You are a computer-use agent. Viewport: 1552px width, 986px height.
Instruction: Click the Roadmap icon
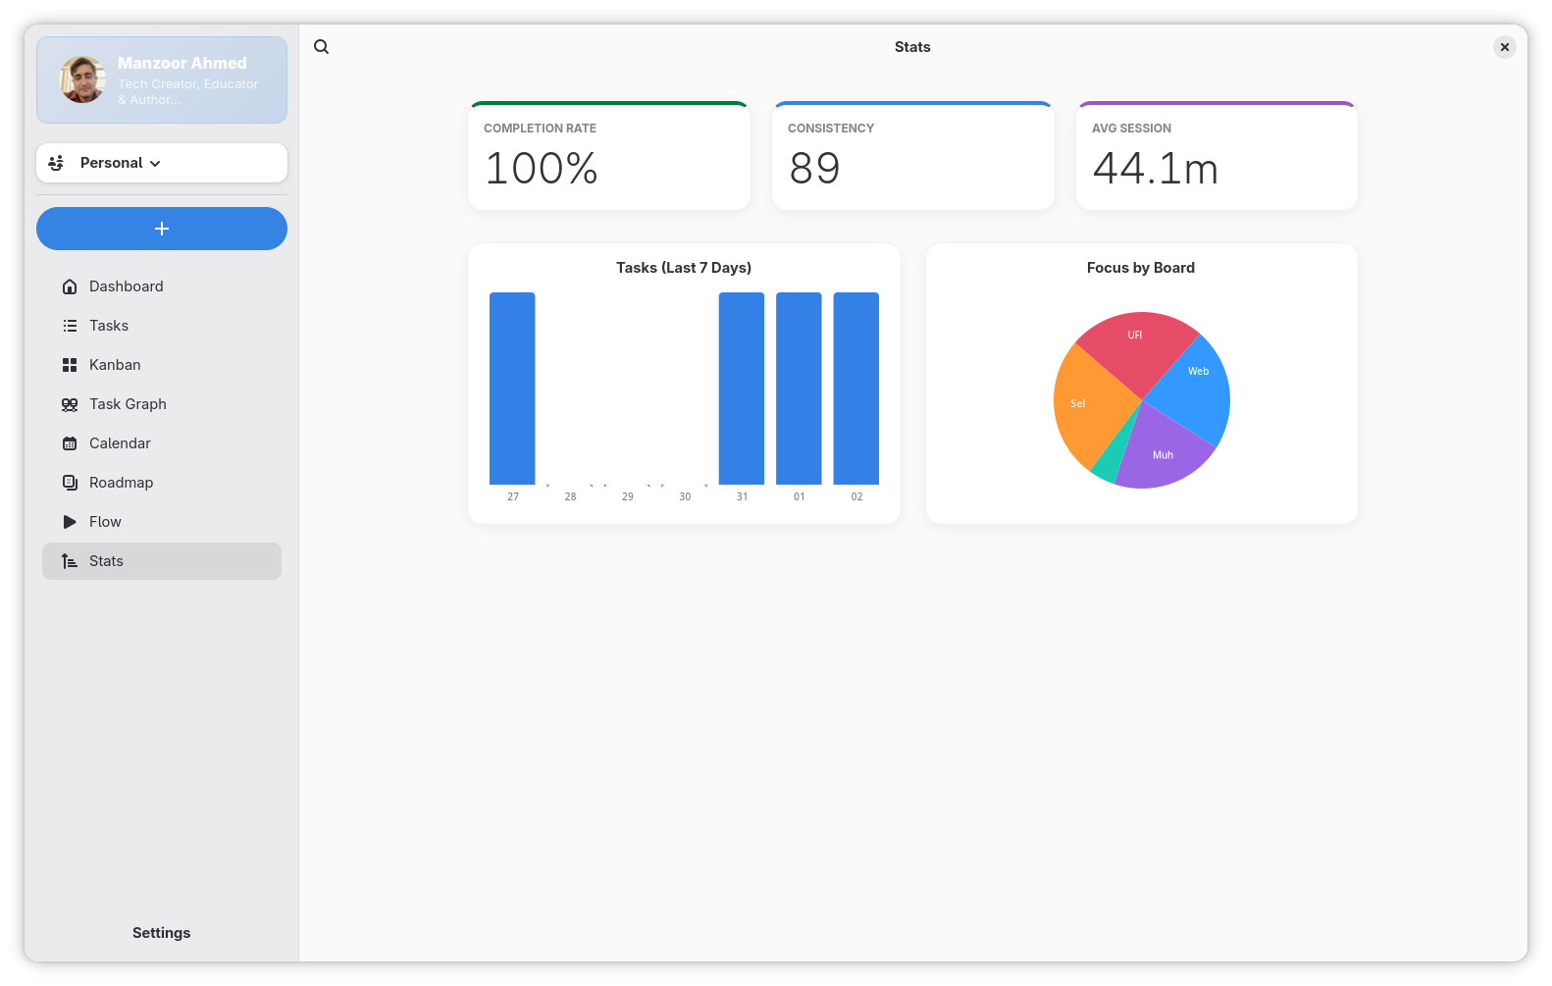tap(70, 483)
